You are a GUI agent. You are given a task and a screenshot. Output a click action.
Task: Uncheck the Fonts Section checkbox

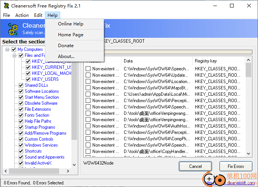21,115
